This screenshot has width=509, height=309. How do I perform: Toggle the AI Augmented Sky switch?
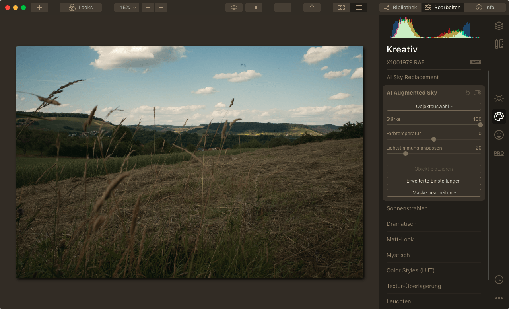tap(477, 93)
